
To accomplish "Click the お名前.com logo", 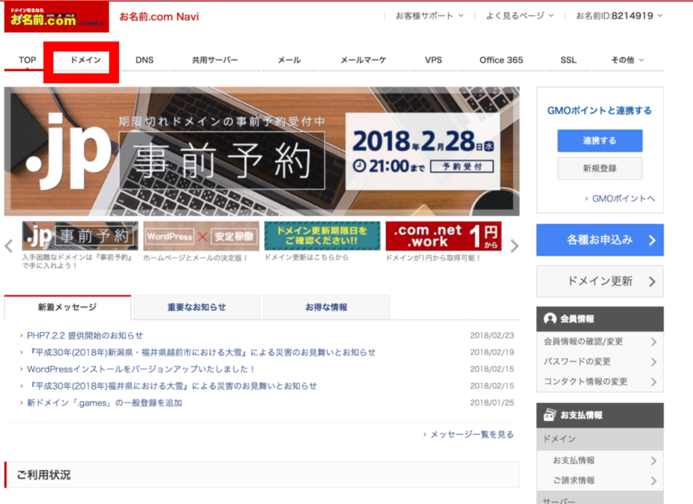I will [57, 17].
